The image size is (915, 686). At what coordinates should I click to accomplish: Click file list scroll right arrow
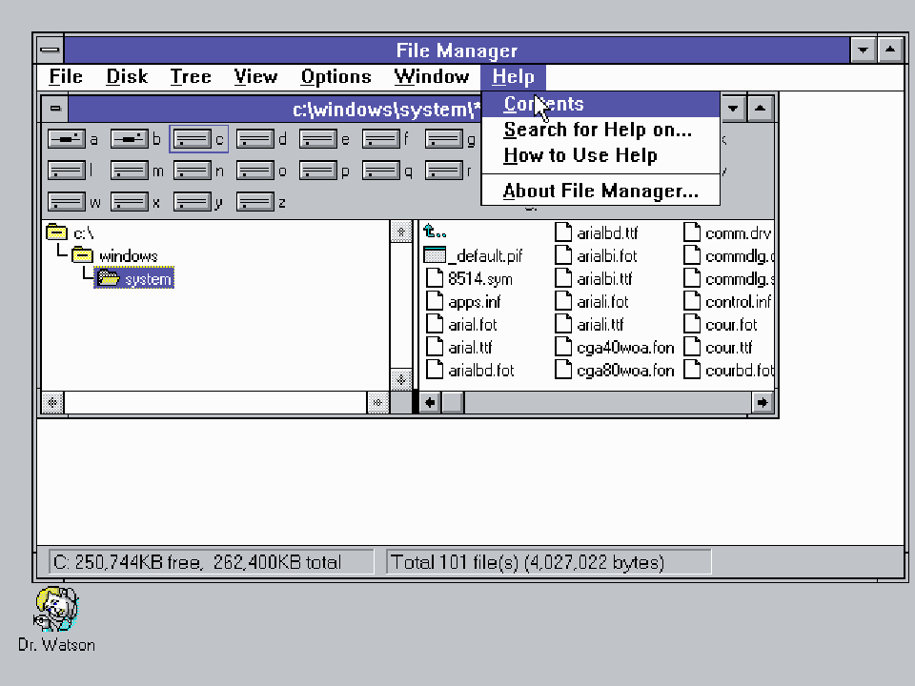pos(762,402)
